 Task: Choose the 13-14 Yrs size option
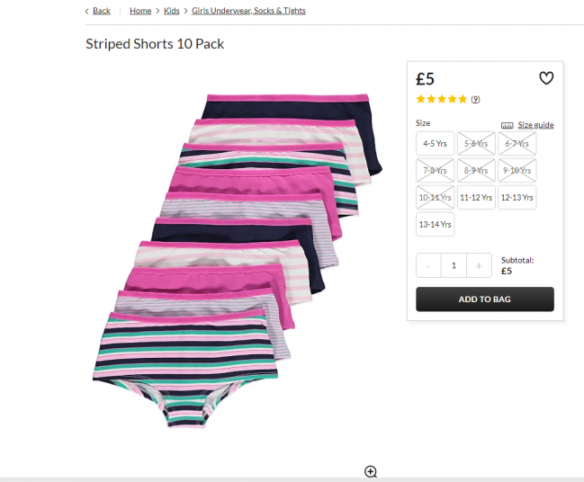click(x=436, y=224)
